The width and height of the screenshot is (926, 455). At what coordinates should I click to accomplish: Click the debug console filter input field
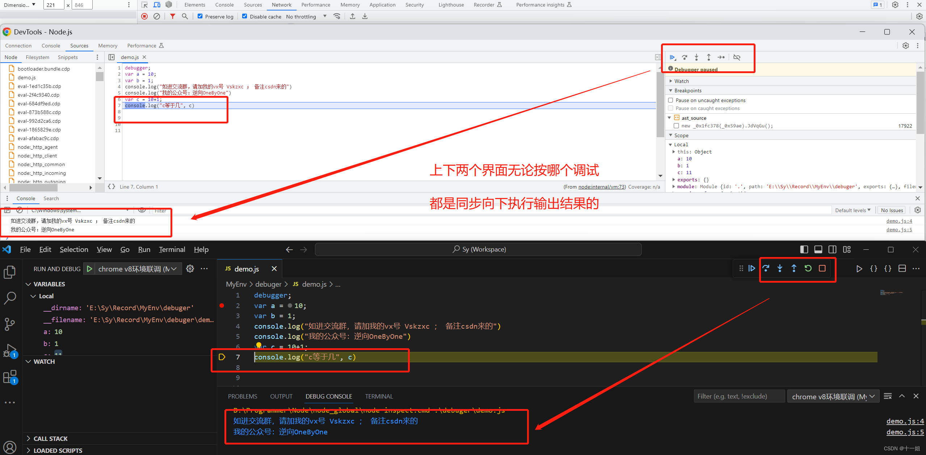click(739, 396)
